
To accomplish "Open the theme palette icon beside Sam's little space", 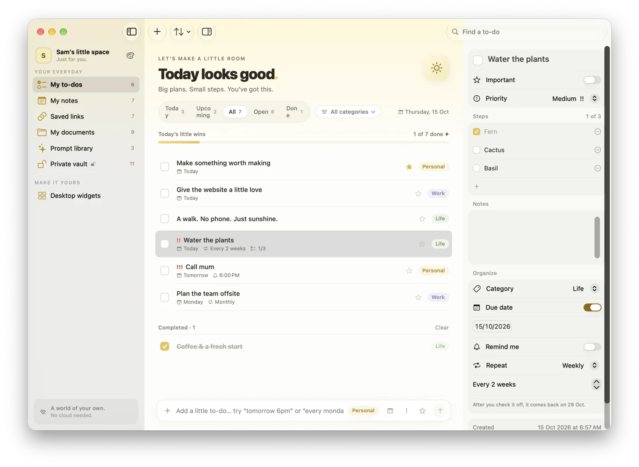I will pos(130,55).
